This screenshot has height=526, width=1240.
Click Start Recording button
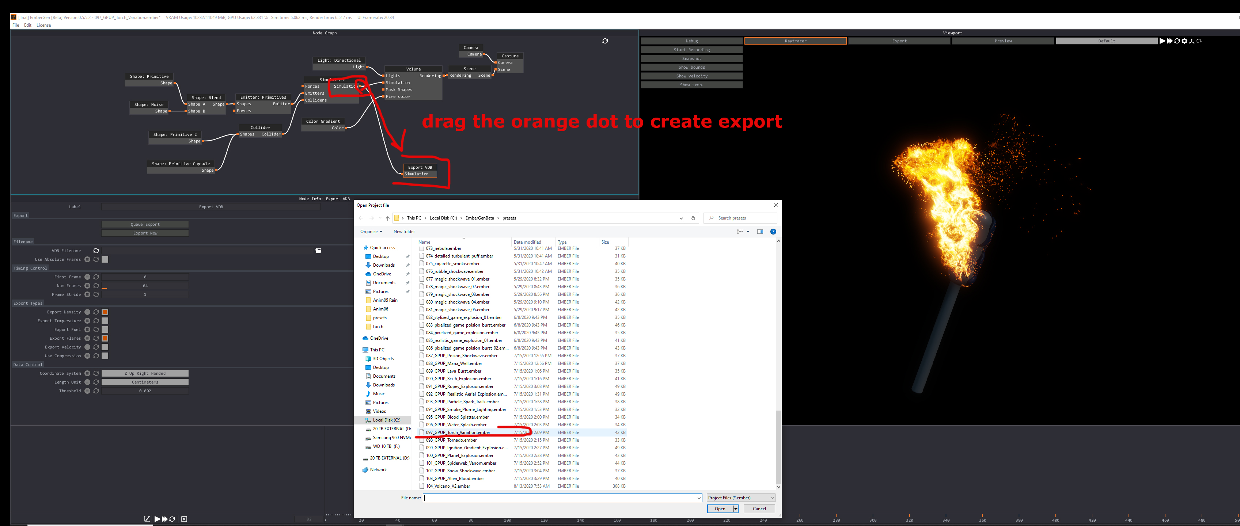click(691, 50)
